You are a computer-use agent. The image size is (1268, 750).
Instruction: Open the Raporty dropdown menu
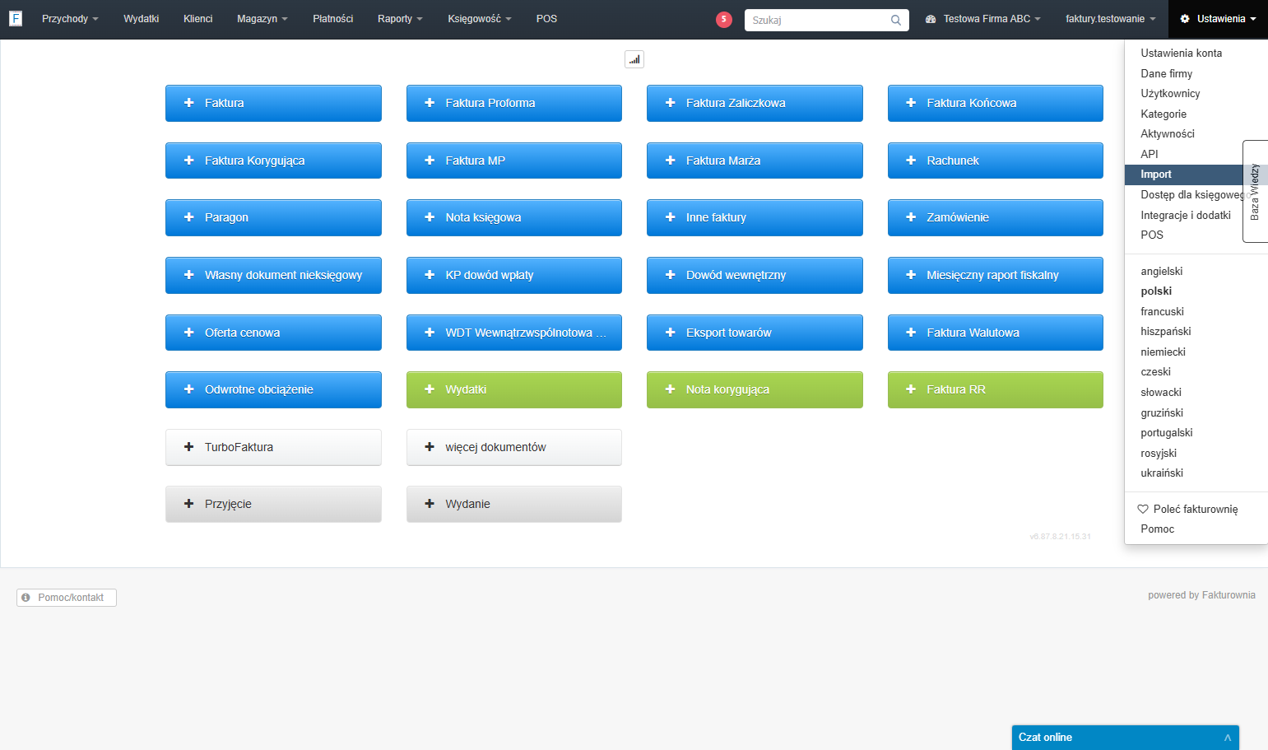[x=400, y=19]
